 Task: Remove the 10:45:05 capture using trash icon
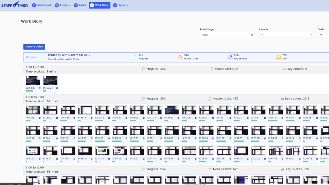(126, 158)
